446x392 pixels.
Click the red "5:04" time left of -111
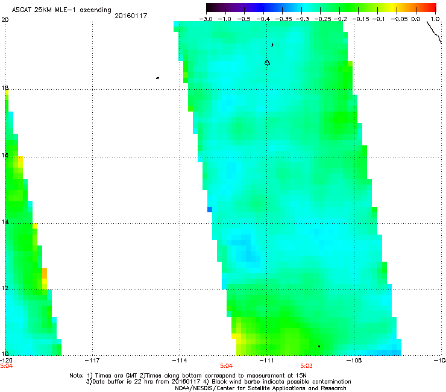click(227, 366)
